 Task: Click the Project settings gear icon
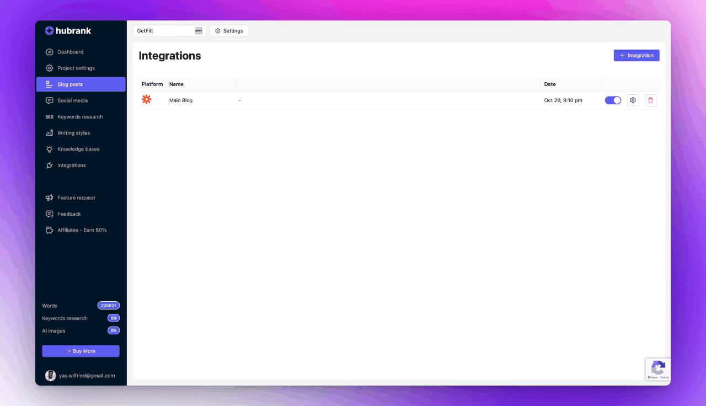[49, 68]
